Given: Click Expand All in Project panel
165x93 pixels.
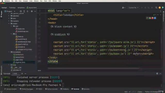Looking at the screenshot, I should coord(24,11).
